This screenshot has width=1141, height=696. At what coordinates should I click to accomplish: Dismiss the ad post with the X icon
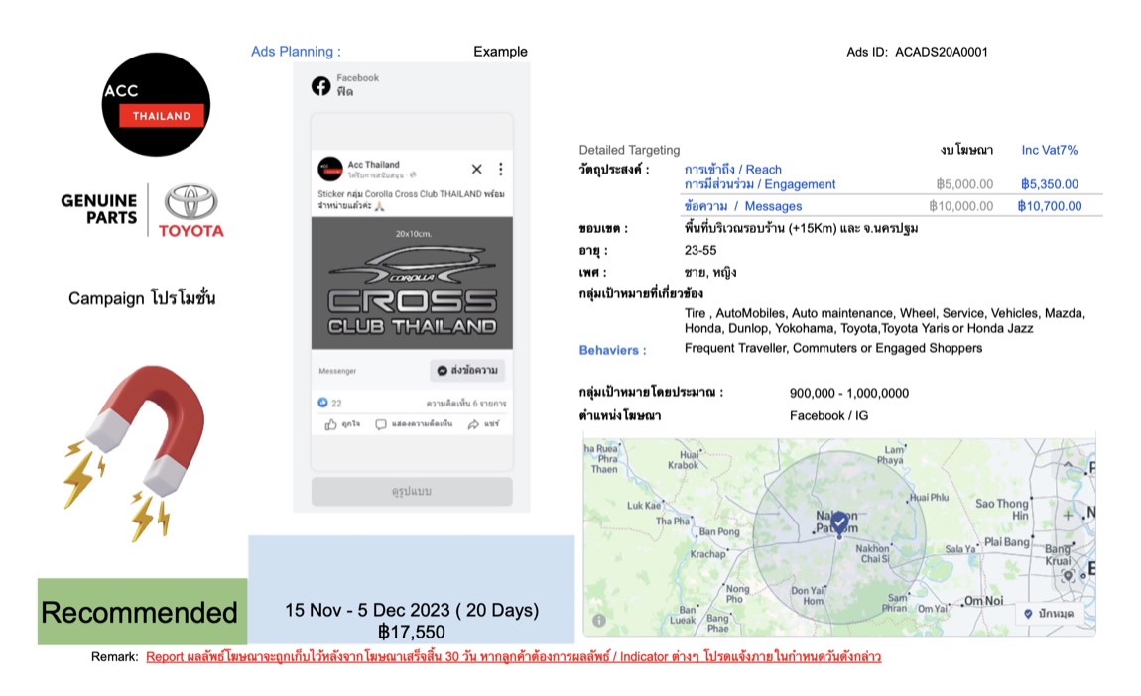[x=476, y=169]
